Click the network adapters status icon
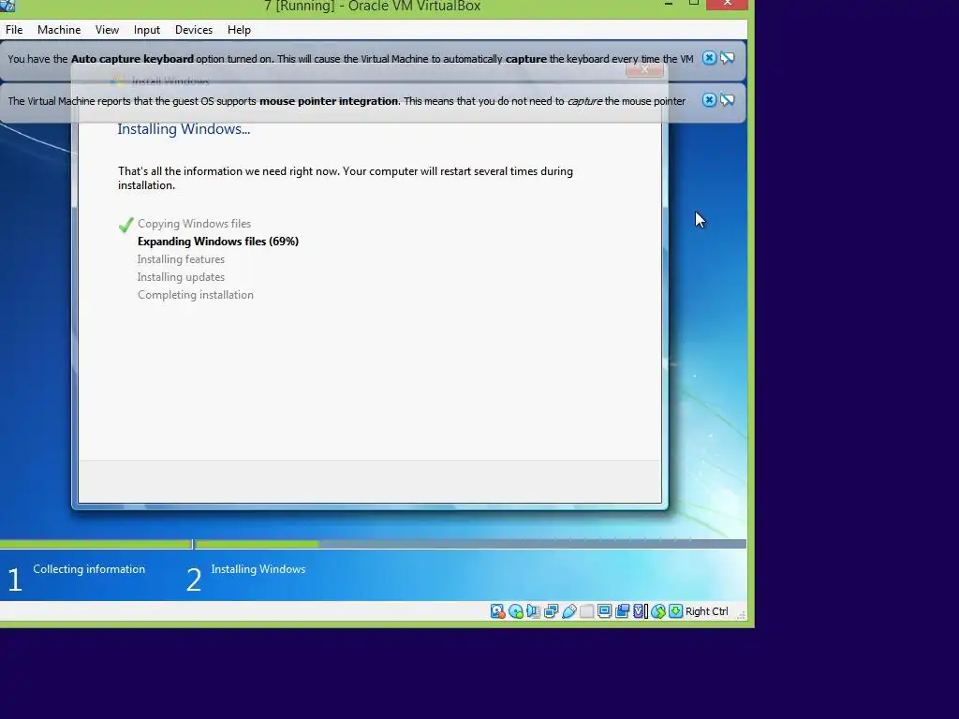959x719 pixels. 551,611
